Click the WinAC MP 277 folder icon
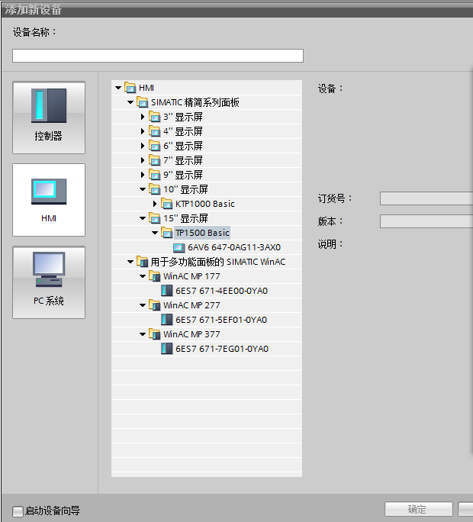The image size is (473, 522). [154, 305]
